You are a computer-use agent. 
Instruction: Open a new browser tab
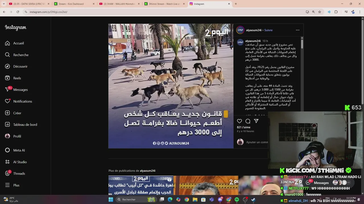coord(236,4)
